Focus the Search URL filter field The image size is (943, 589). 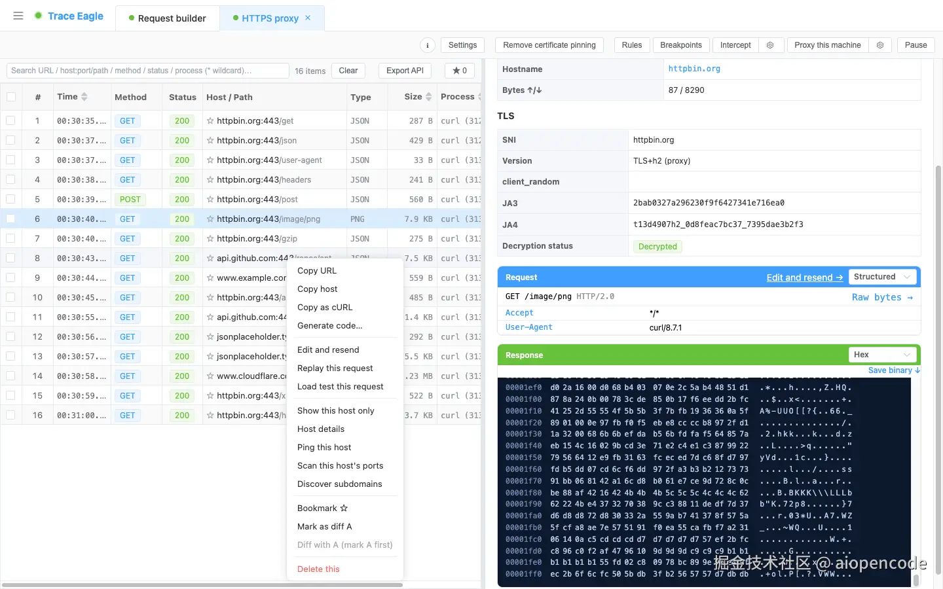(x=148, y=71)
